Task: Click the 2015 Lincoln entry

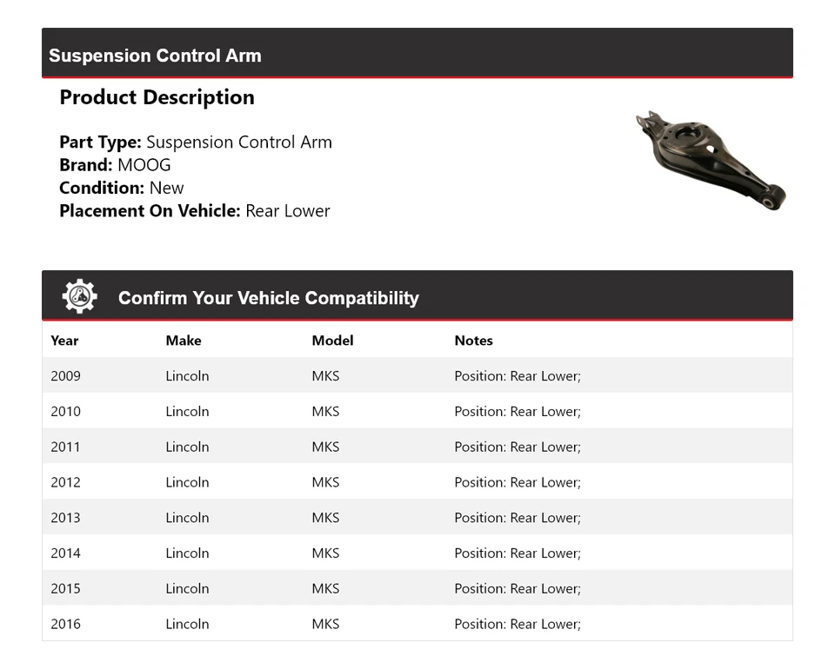Action: coord(187,588)
